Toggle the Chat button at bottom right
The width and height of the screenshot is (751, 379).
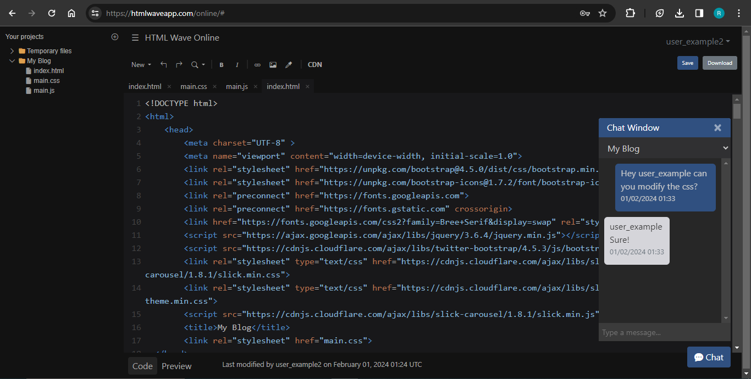(x=709, y=357)
